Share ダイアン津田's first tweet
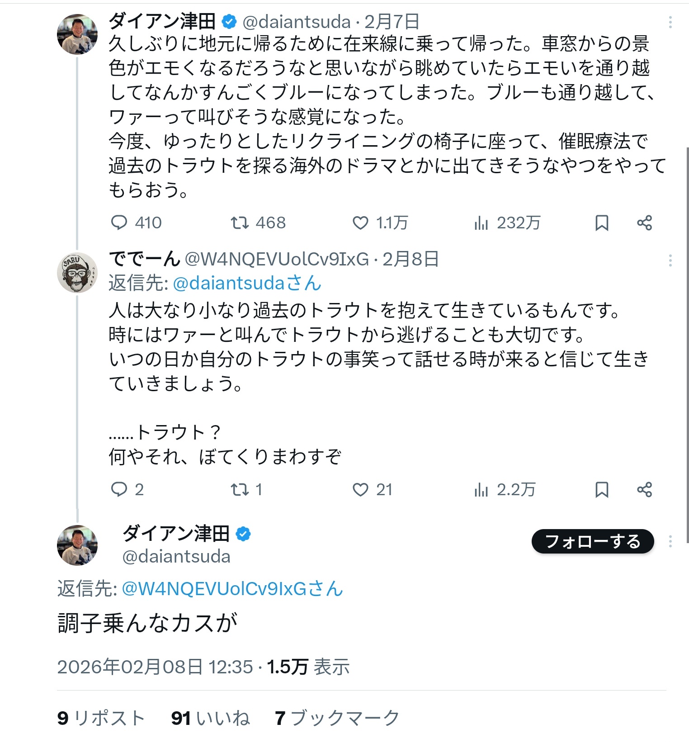 point(644,223)
